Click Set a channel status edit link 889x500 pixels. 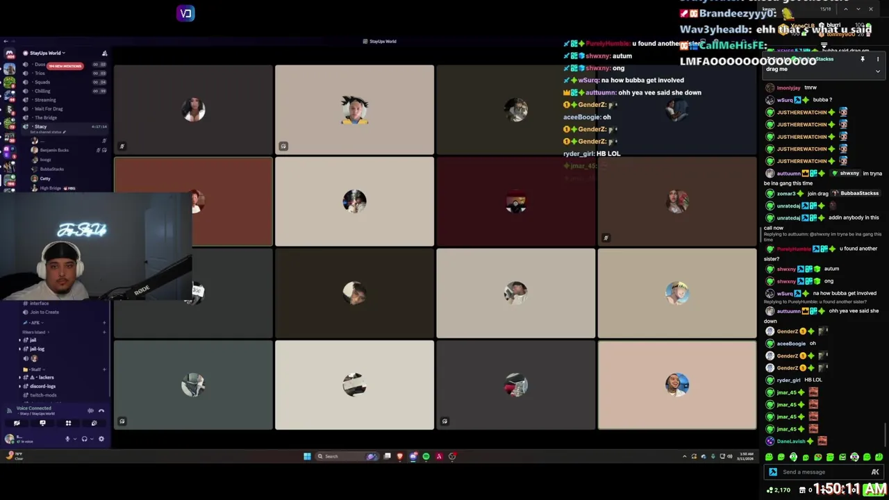click(x=48, y=132)
